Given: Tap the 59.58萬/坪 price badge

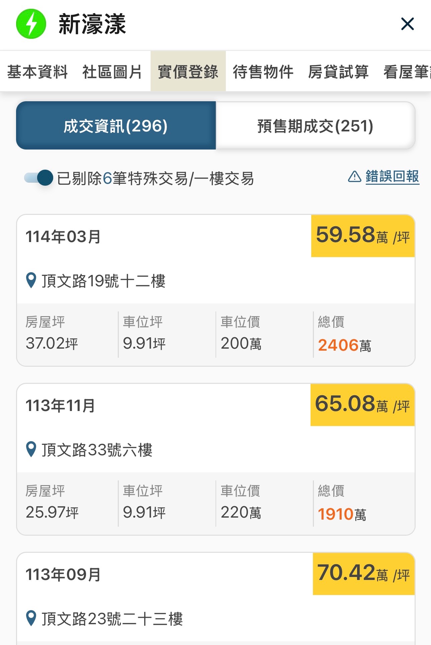Looking at the screenshot, I should tap(363, 236).
